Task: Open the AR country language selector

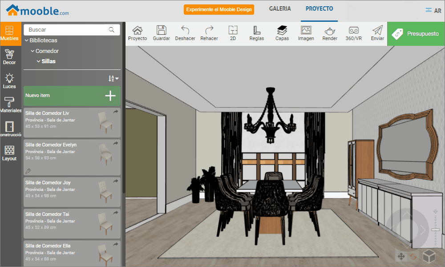Action: pyautogui.click(x=433, y=11)
